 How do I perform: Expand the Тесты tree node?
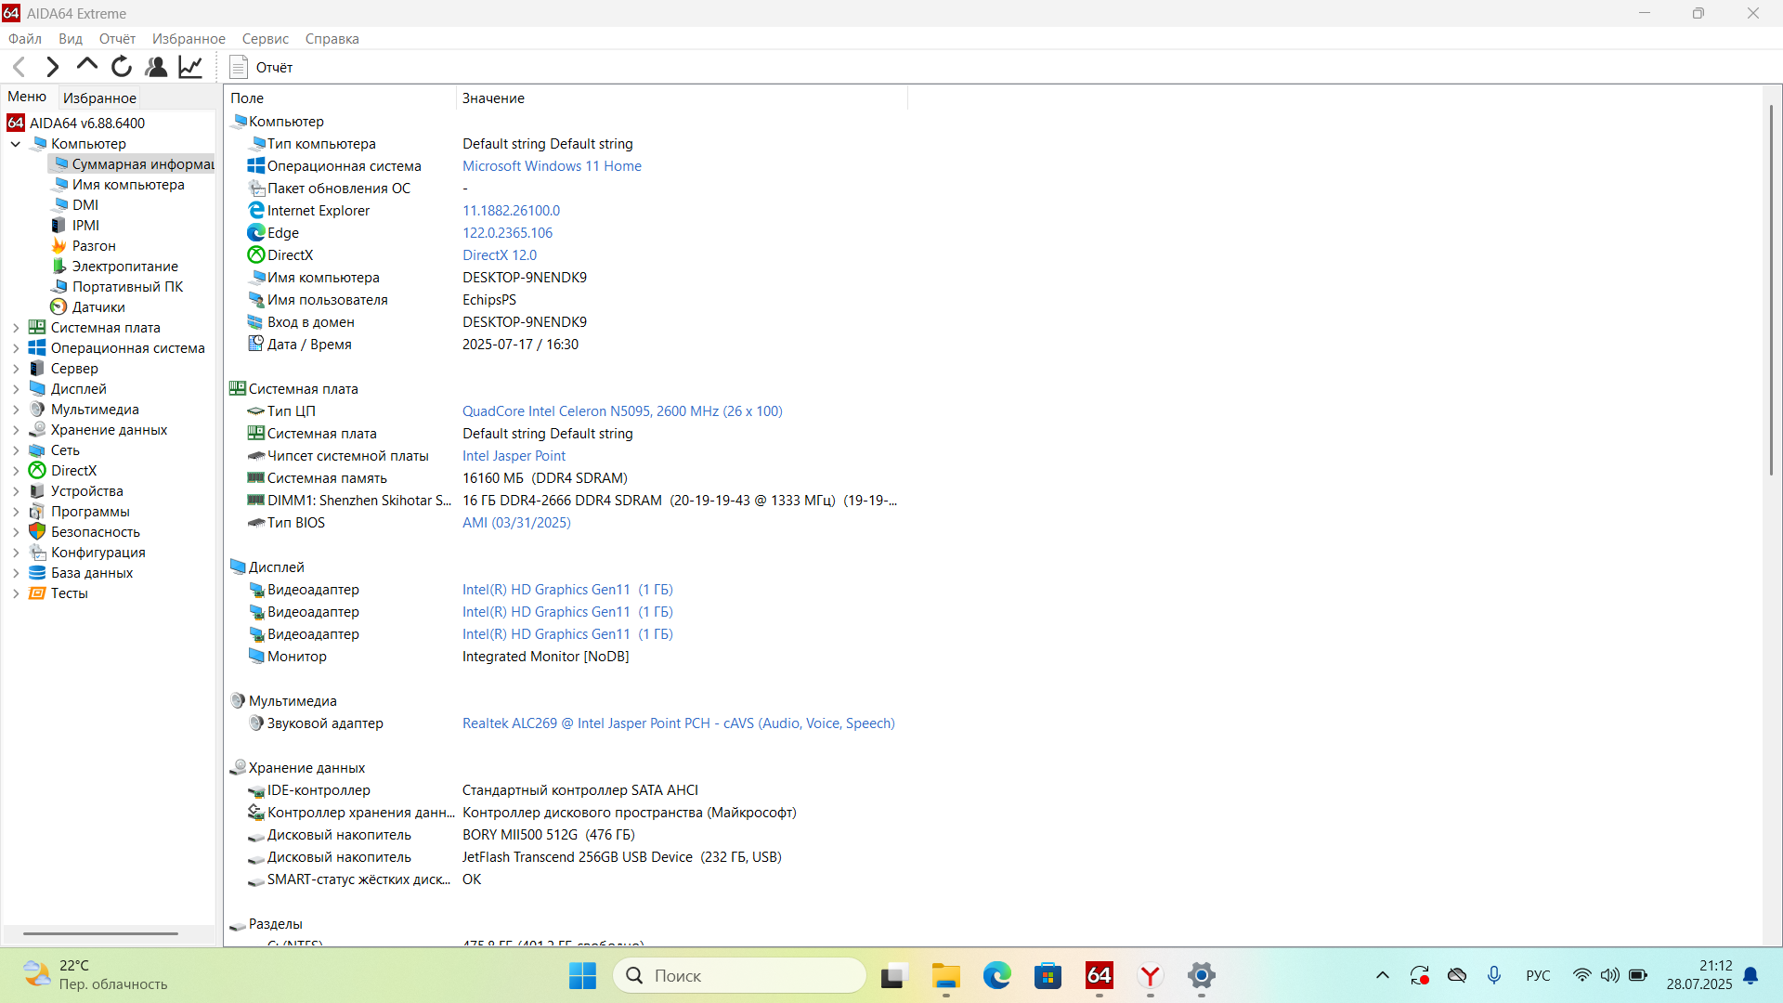point(16,593)
